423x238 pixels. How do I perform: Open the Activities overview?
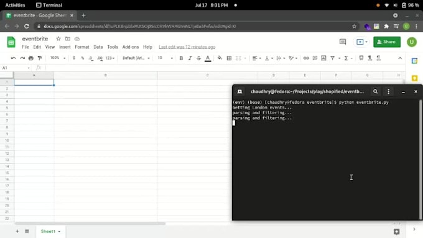tap(15, 5)
